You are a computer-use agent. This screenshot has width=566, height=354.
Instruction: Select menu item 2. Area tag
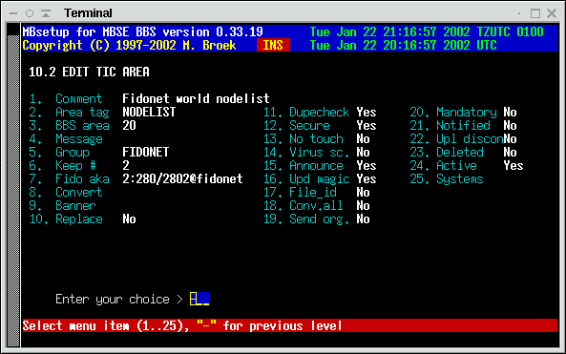point(69,112)
